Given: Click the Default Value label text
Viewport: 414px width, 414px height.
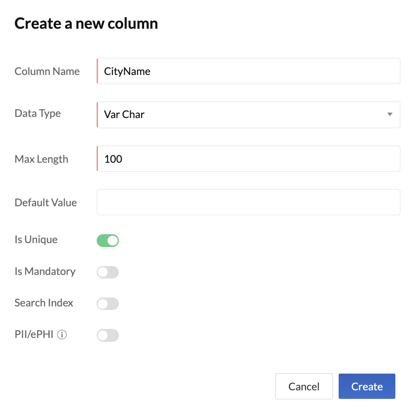Looking at the screenshot, I should (46, 202).
